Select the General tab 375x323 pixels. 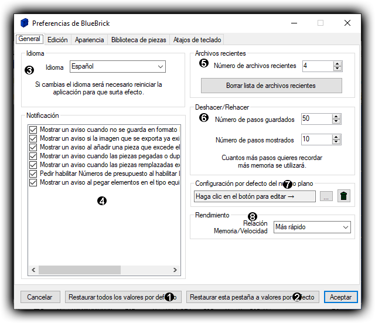pyautogui.click(x=29, y=39)
